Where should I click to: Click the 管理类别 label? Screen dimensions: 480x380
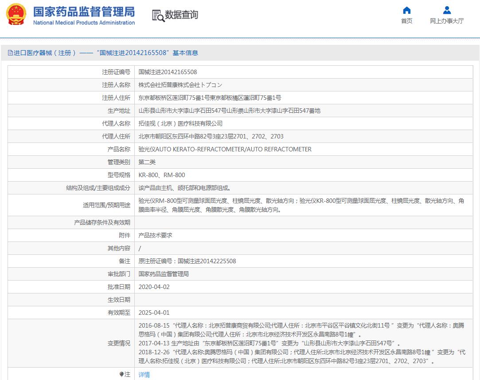(x=119, y=162)
